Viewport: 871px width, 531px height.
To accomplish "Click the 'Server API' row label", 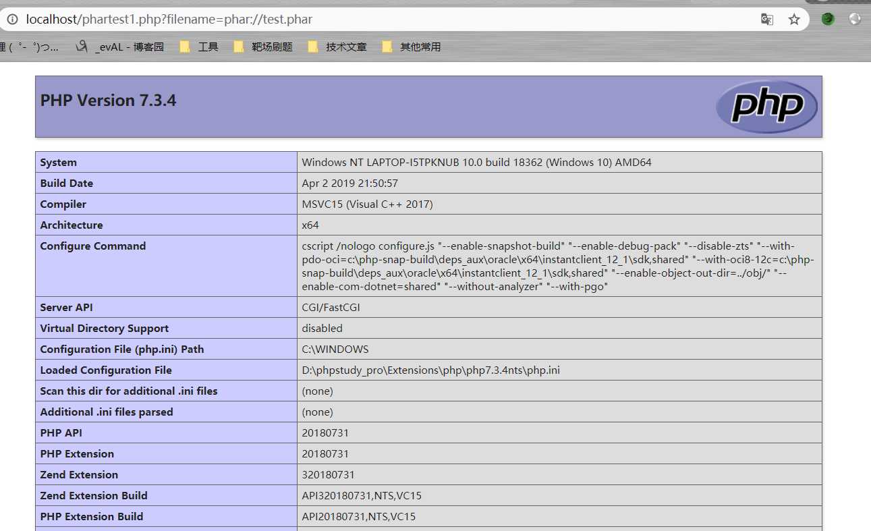I will [x=66, y=308].
